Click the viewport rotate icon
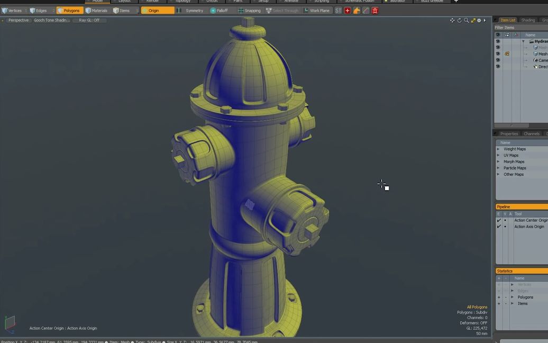Image resolution: width=548 pixels, height=343 pixels. [460, 20]
